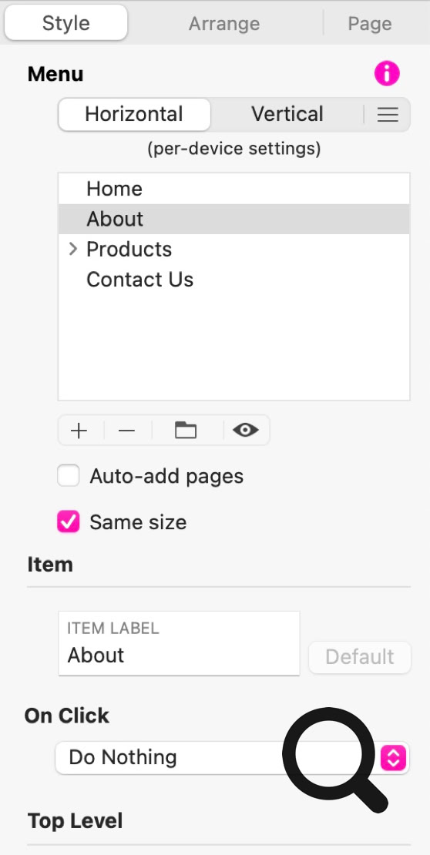Click the large magnifying glass icon
Screen dimensions: 430x855
click(x=334, y=759)
